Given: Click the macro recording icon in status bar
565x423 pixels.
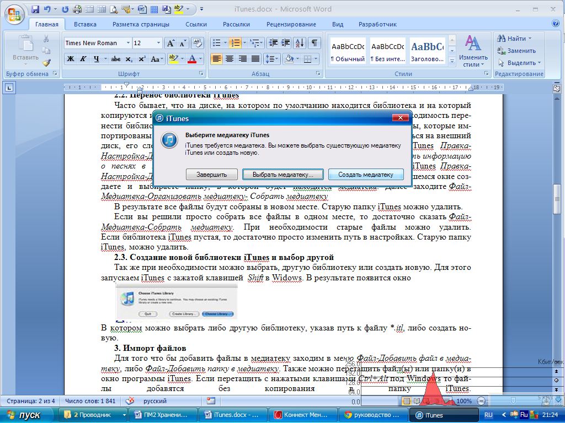Looking at the screenshot, I should click(x=211, y=401).
